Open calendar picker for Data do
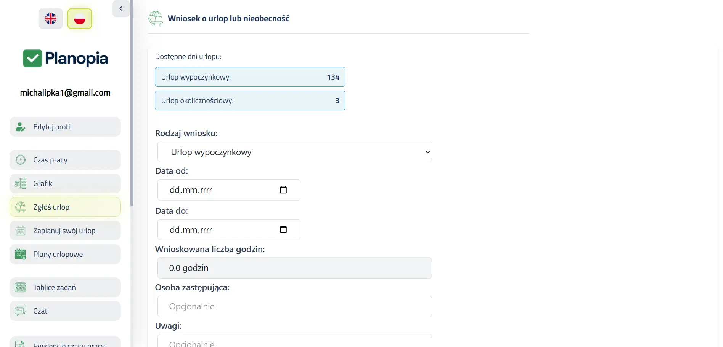The image size is (723, 347). (283, 229)
